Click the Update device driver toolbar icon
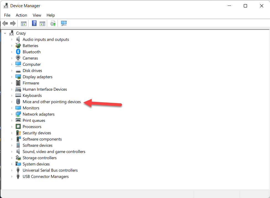The image size is (270, 198). pos(53,24)
